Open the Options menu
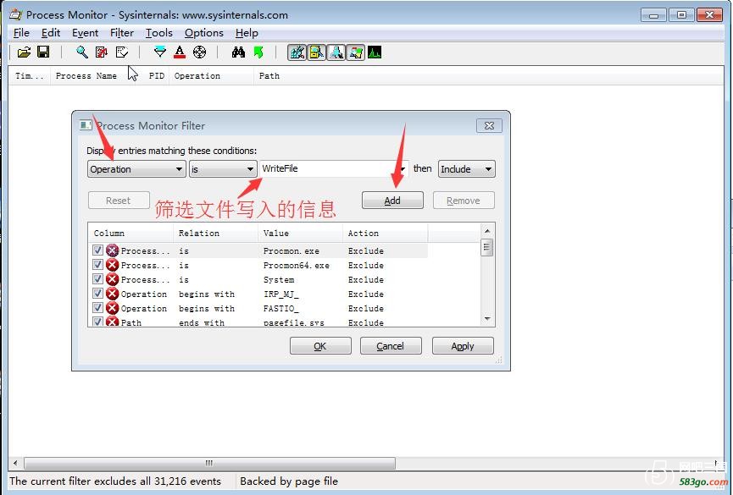This screenshot has width=733, height=495. (204, 33)
